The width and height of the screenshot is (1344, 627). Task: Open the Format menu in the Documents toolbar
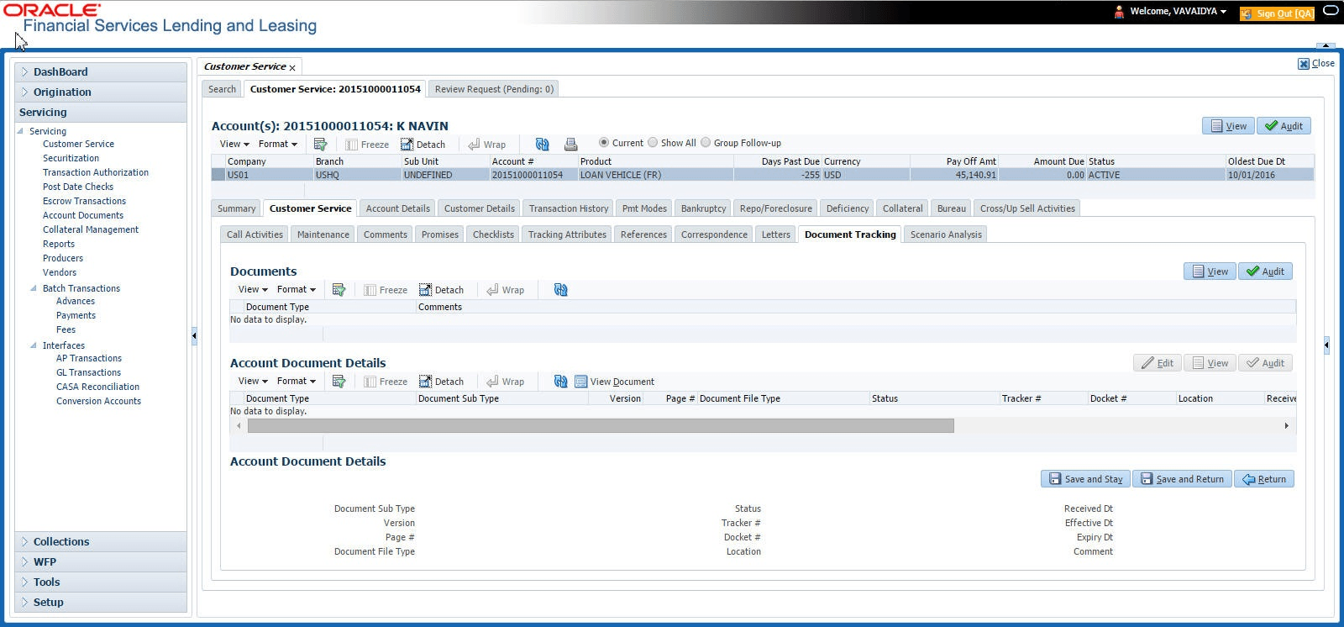point(296,289)
